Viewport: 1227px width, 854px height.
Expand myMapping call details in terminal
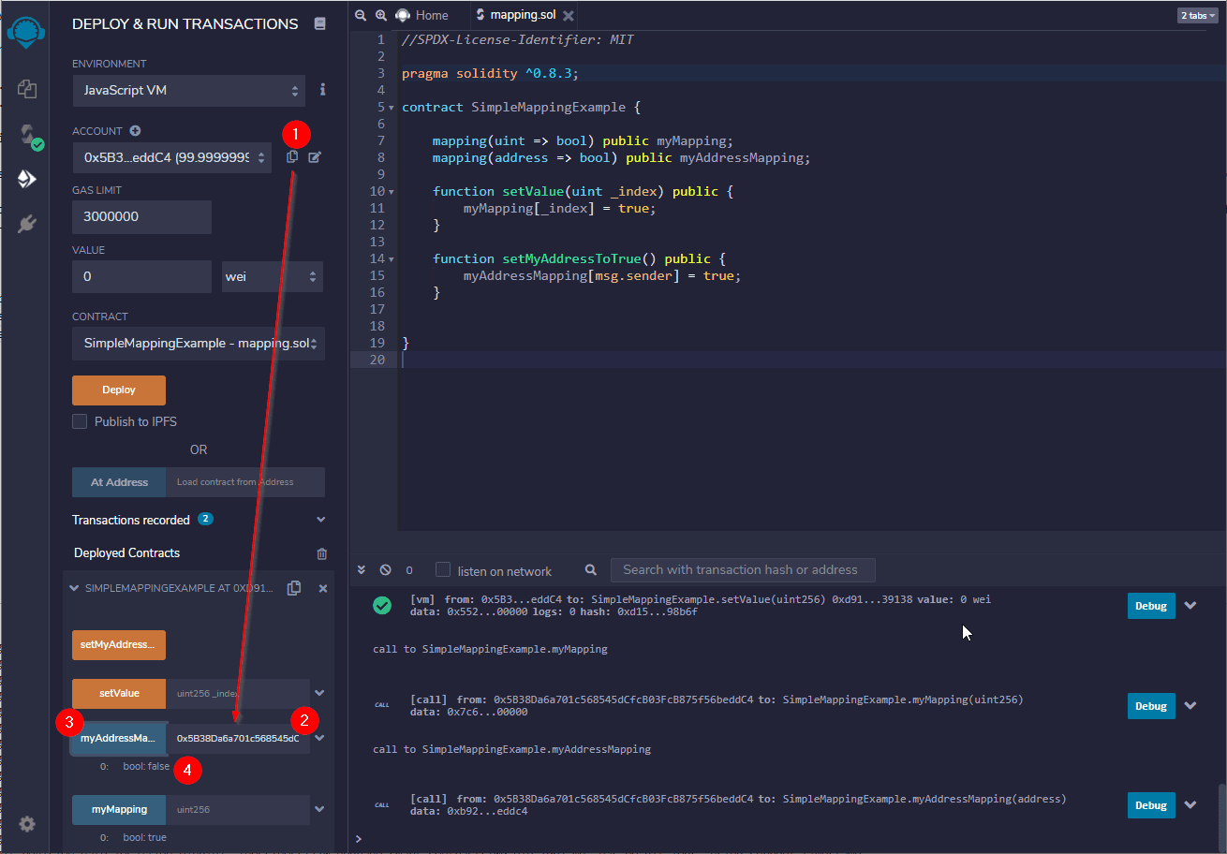(1190, 706)
